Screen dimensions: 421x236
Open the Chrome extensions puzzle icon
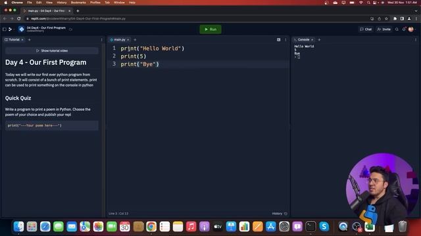tap(395, 18)
